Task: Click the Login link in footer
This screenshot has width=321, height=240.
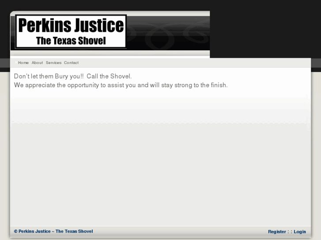Action: [x=300, y=232]
